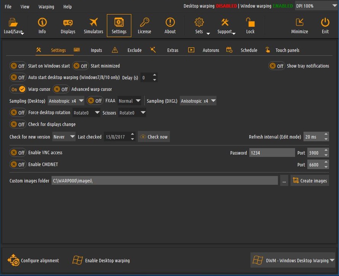339x276 pixels.
Task: Increase the VNC Port value
Action: coord(326,150)
